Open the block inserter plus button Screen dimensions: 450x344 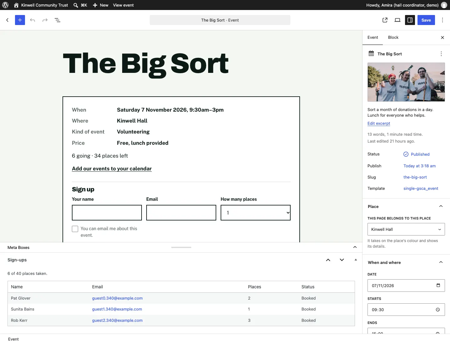(20, 20)
